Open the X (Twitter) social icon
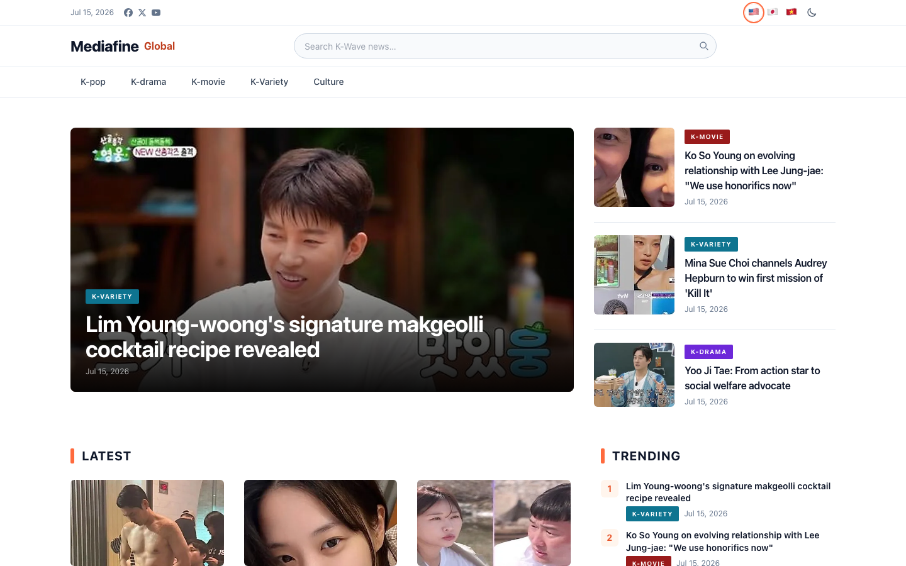This screenshot has height=566, width=906. point(142,13)
